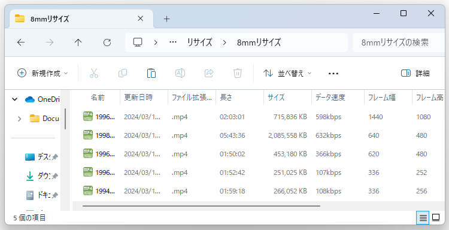The image size is (449, 230).
Task: Open the address bar ellipsis menu
Action: coord(173,43)
